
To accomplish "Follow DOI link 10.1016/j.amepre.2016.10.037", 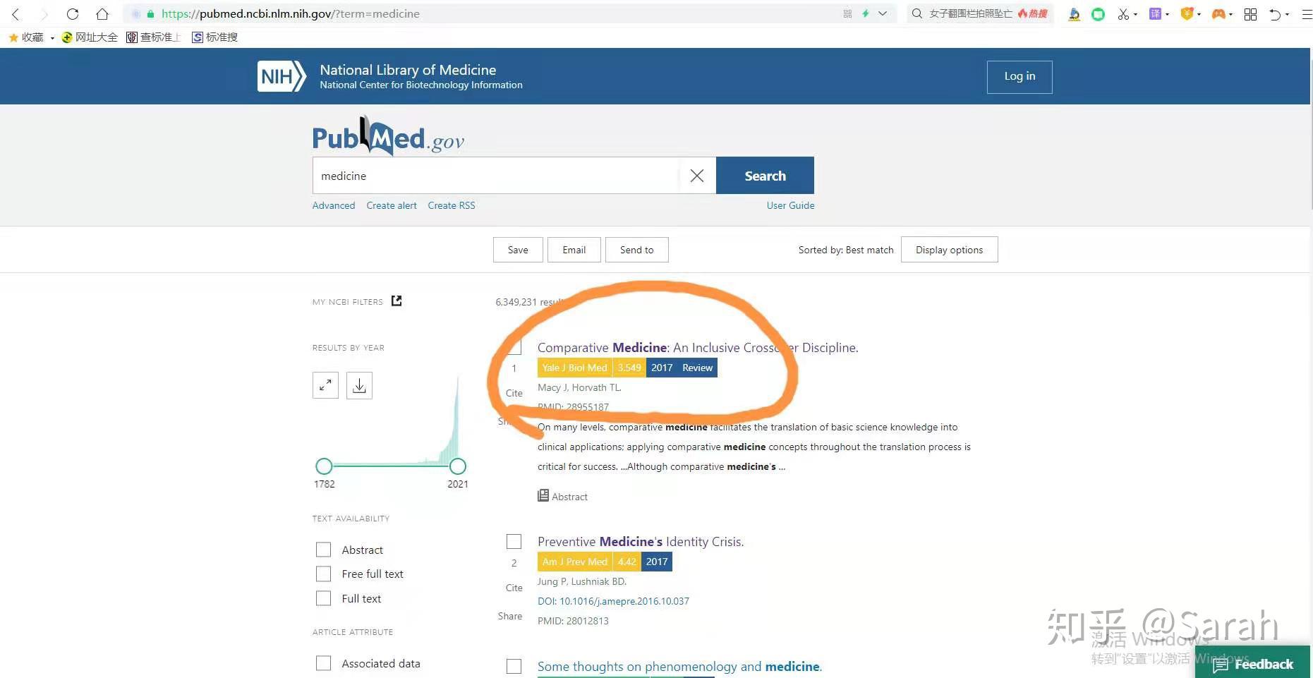I will (x=623, y=601).
